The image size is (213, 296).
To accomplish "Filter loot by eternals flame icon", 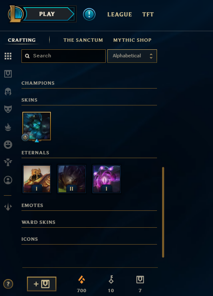I will click(8, 127).
